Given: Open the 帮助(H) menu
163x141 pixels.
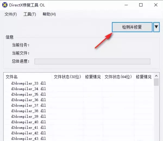Looking at the screenshot, I should [x=49, y=14].
